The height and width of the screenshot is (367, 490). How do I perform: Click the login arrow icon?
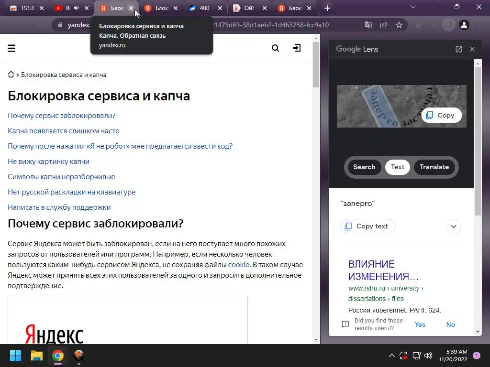pyautogui.click(x=297, y=48)
